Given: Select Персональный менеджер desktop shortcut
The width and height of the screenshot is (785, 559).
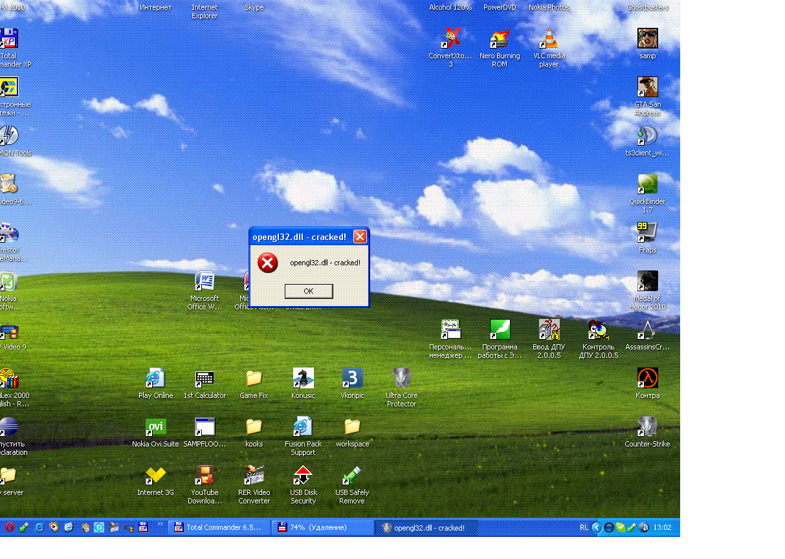Looking at the screenshot, I should click(x=450, y=340).
